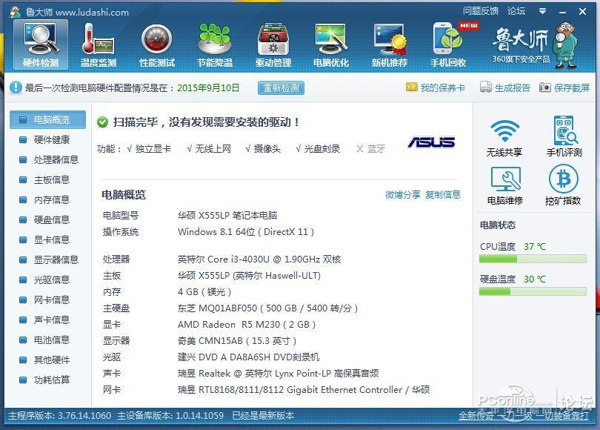Click 保存截屏 to save screenshot

click(564, 87)
